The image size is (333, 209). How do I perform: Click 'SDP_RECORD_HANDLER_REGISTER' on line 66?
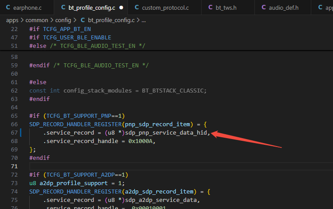click(x=75, y=124)
